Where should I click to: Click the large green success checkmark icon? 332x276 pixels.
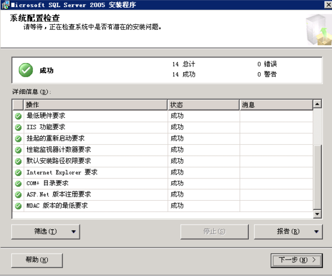click(26, 70)
